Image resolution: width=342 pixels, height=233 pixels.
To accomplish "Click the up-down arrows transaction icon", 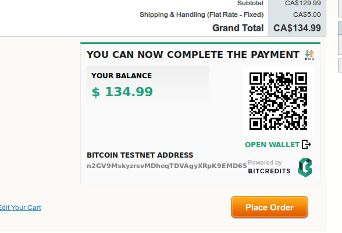I will (x=309, y=55).
